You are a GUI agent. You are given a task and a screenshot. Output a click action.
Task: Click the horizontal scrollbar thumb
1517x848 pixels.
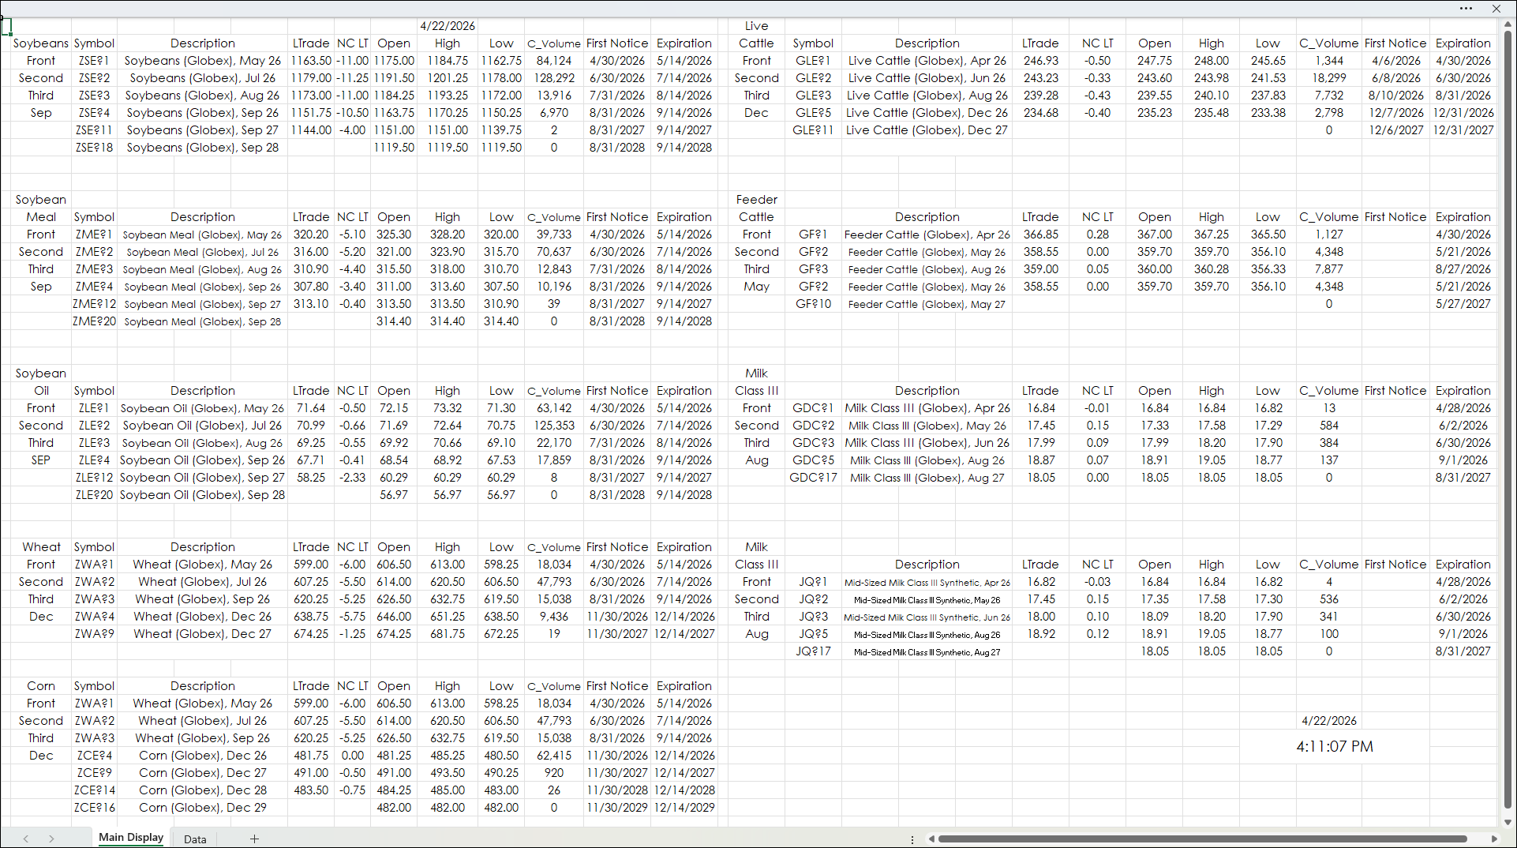coord(1201,839)
